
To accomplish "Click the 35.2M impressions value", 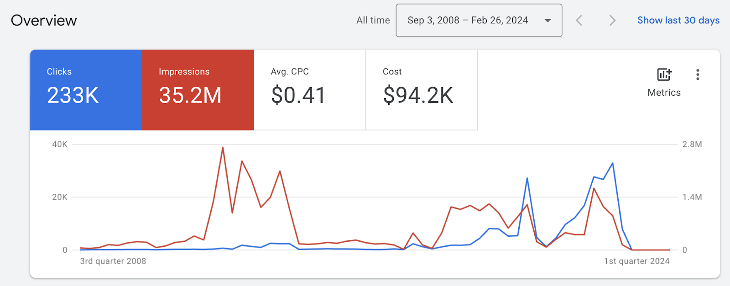I will tap(190, 95).
